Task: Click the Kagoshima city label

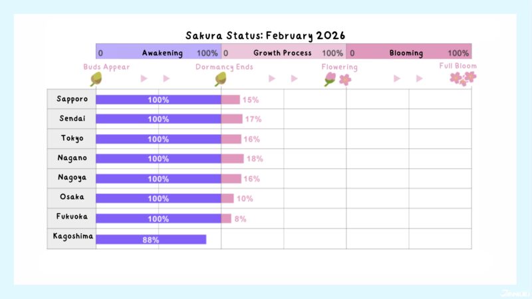Action: click(x=72, y=237)
